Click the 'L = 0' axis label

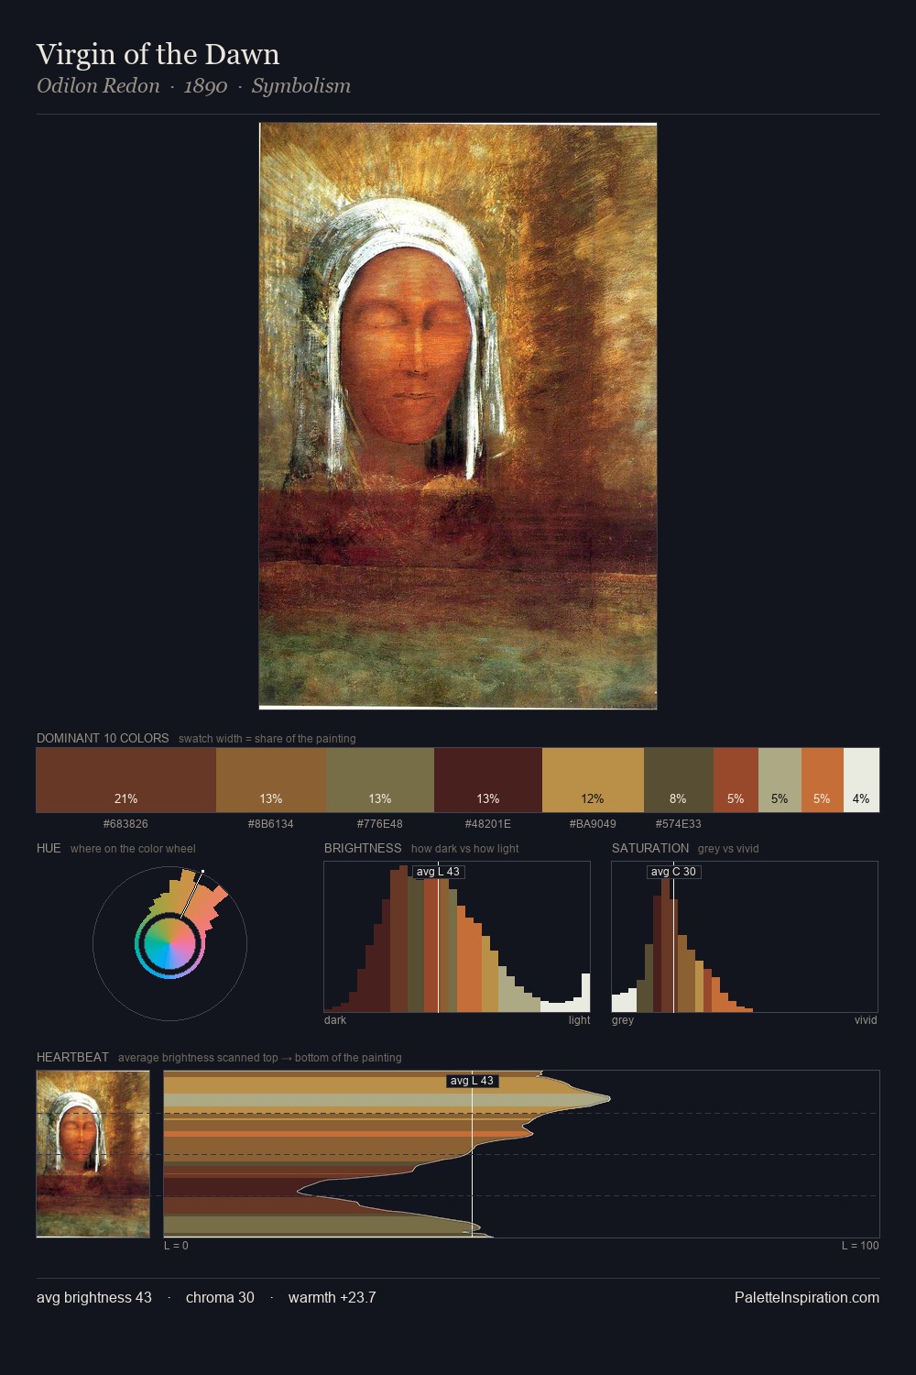[x=176, y=1246]
